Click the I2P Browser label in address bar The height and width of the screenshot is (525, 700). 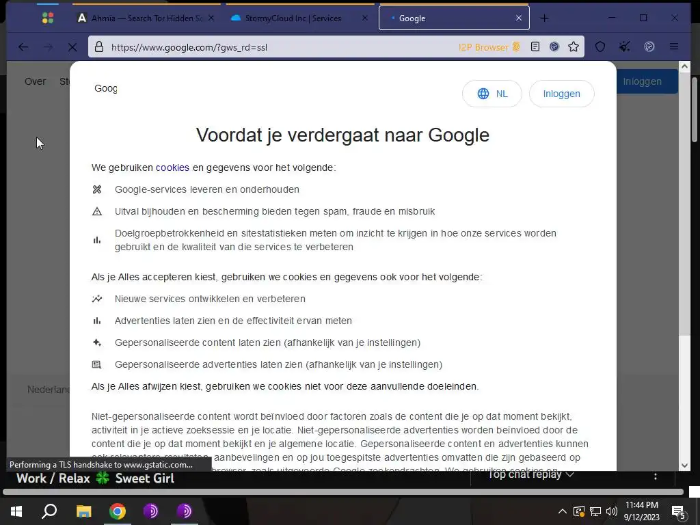(x=488, y=47)
